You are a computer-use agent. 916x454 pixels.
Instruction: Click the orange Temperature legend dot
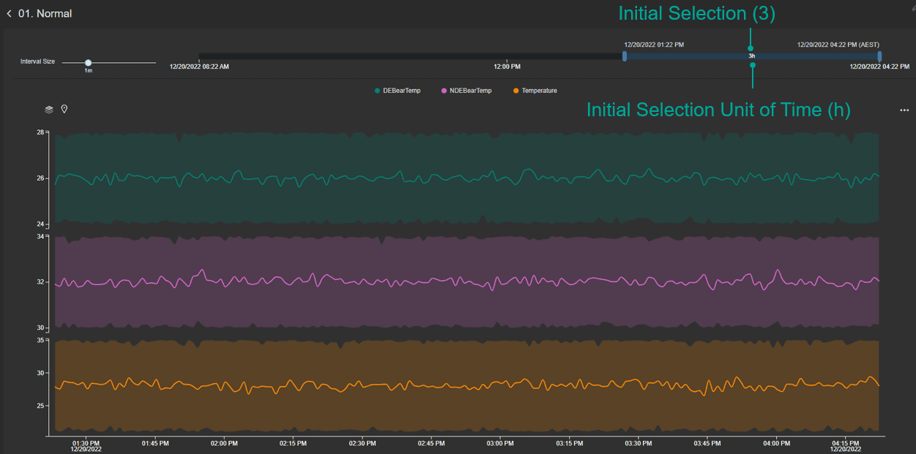coord(516,91)
